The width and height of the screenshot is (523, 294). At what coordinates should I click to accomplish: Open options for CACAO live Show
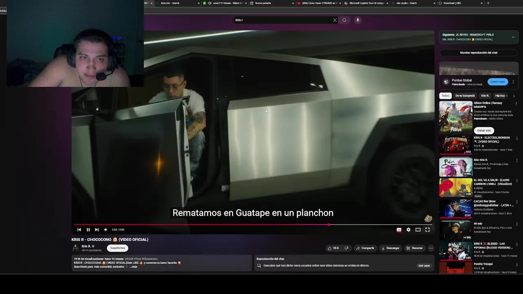[x=516, y=202]
